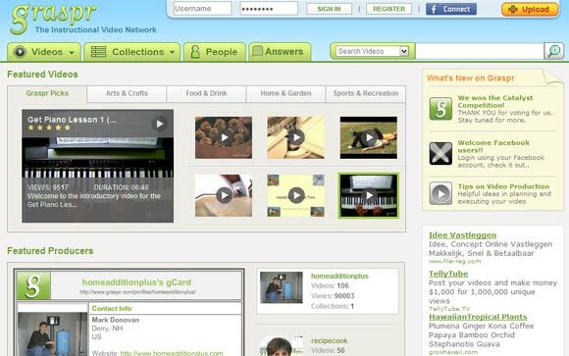The height and width of the screenshot is (356, 569).
Task: Switch to the Food & Drink tab
Action: pyautogui.click(x=206, y=93)
